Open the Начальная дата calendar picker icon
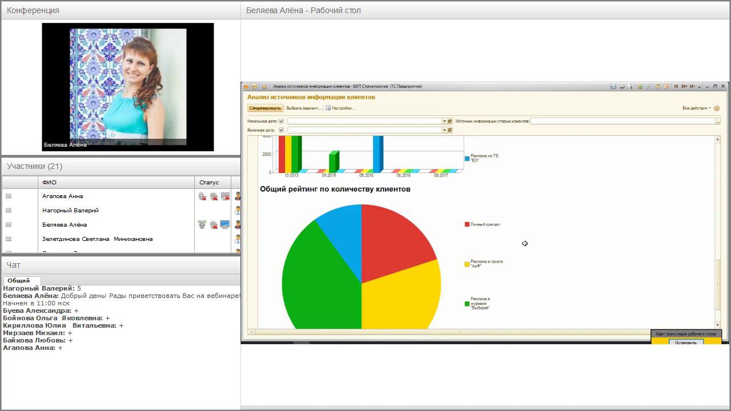The height and width of the screenshot is (411, 731). (x=450, y=121)
